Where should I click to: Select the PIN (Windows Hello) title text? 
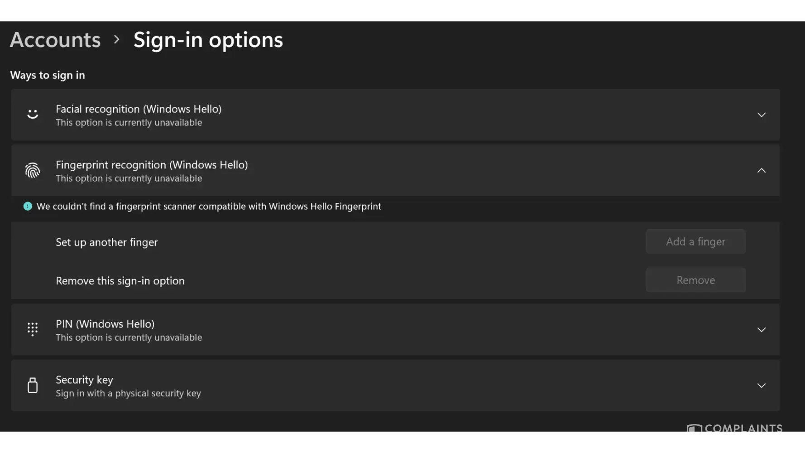105,324
